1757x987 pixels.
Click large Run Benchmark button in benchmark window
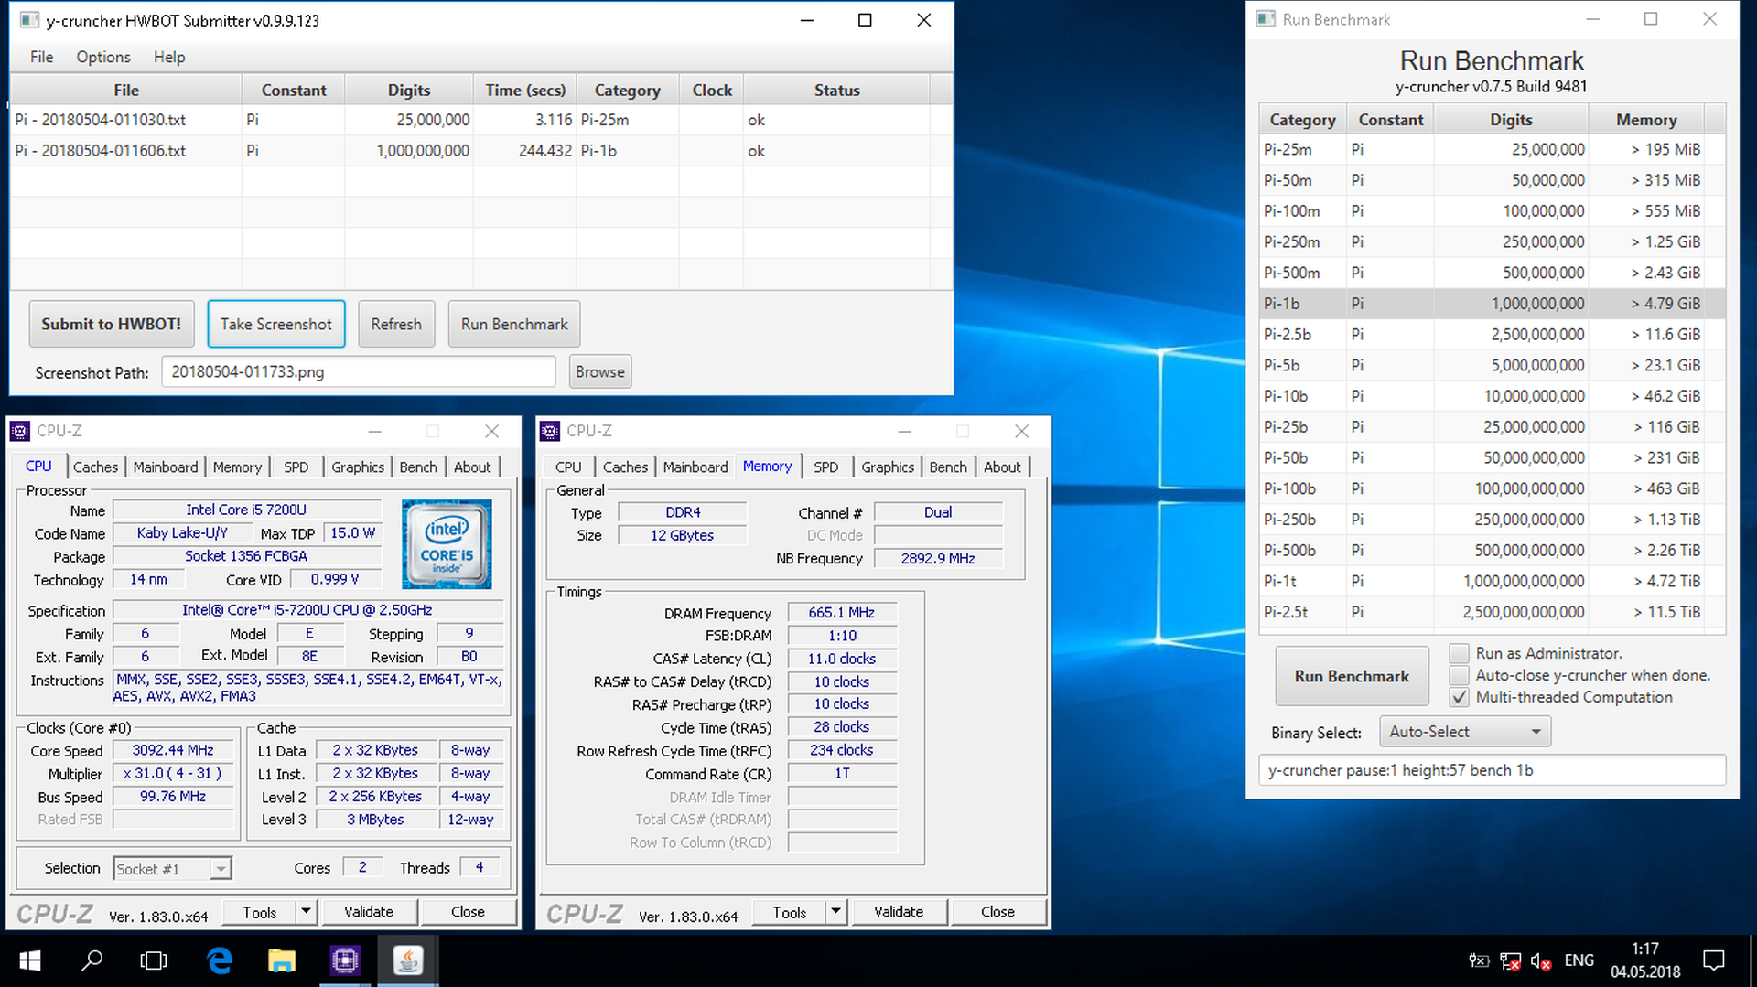[x=1352, y=676]
